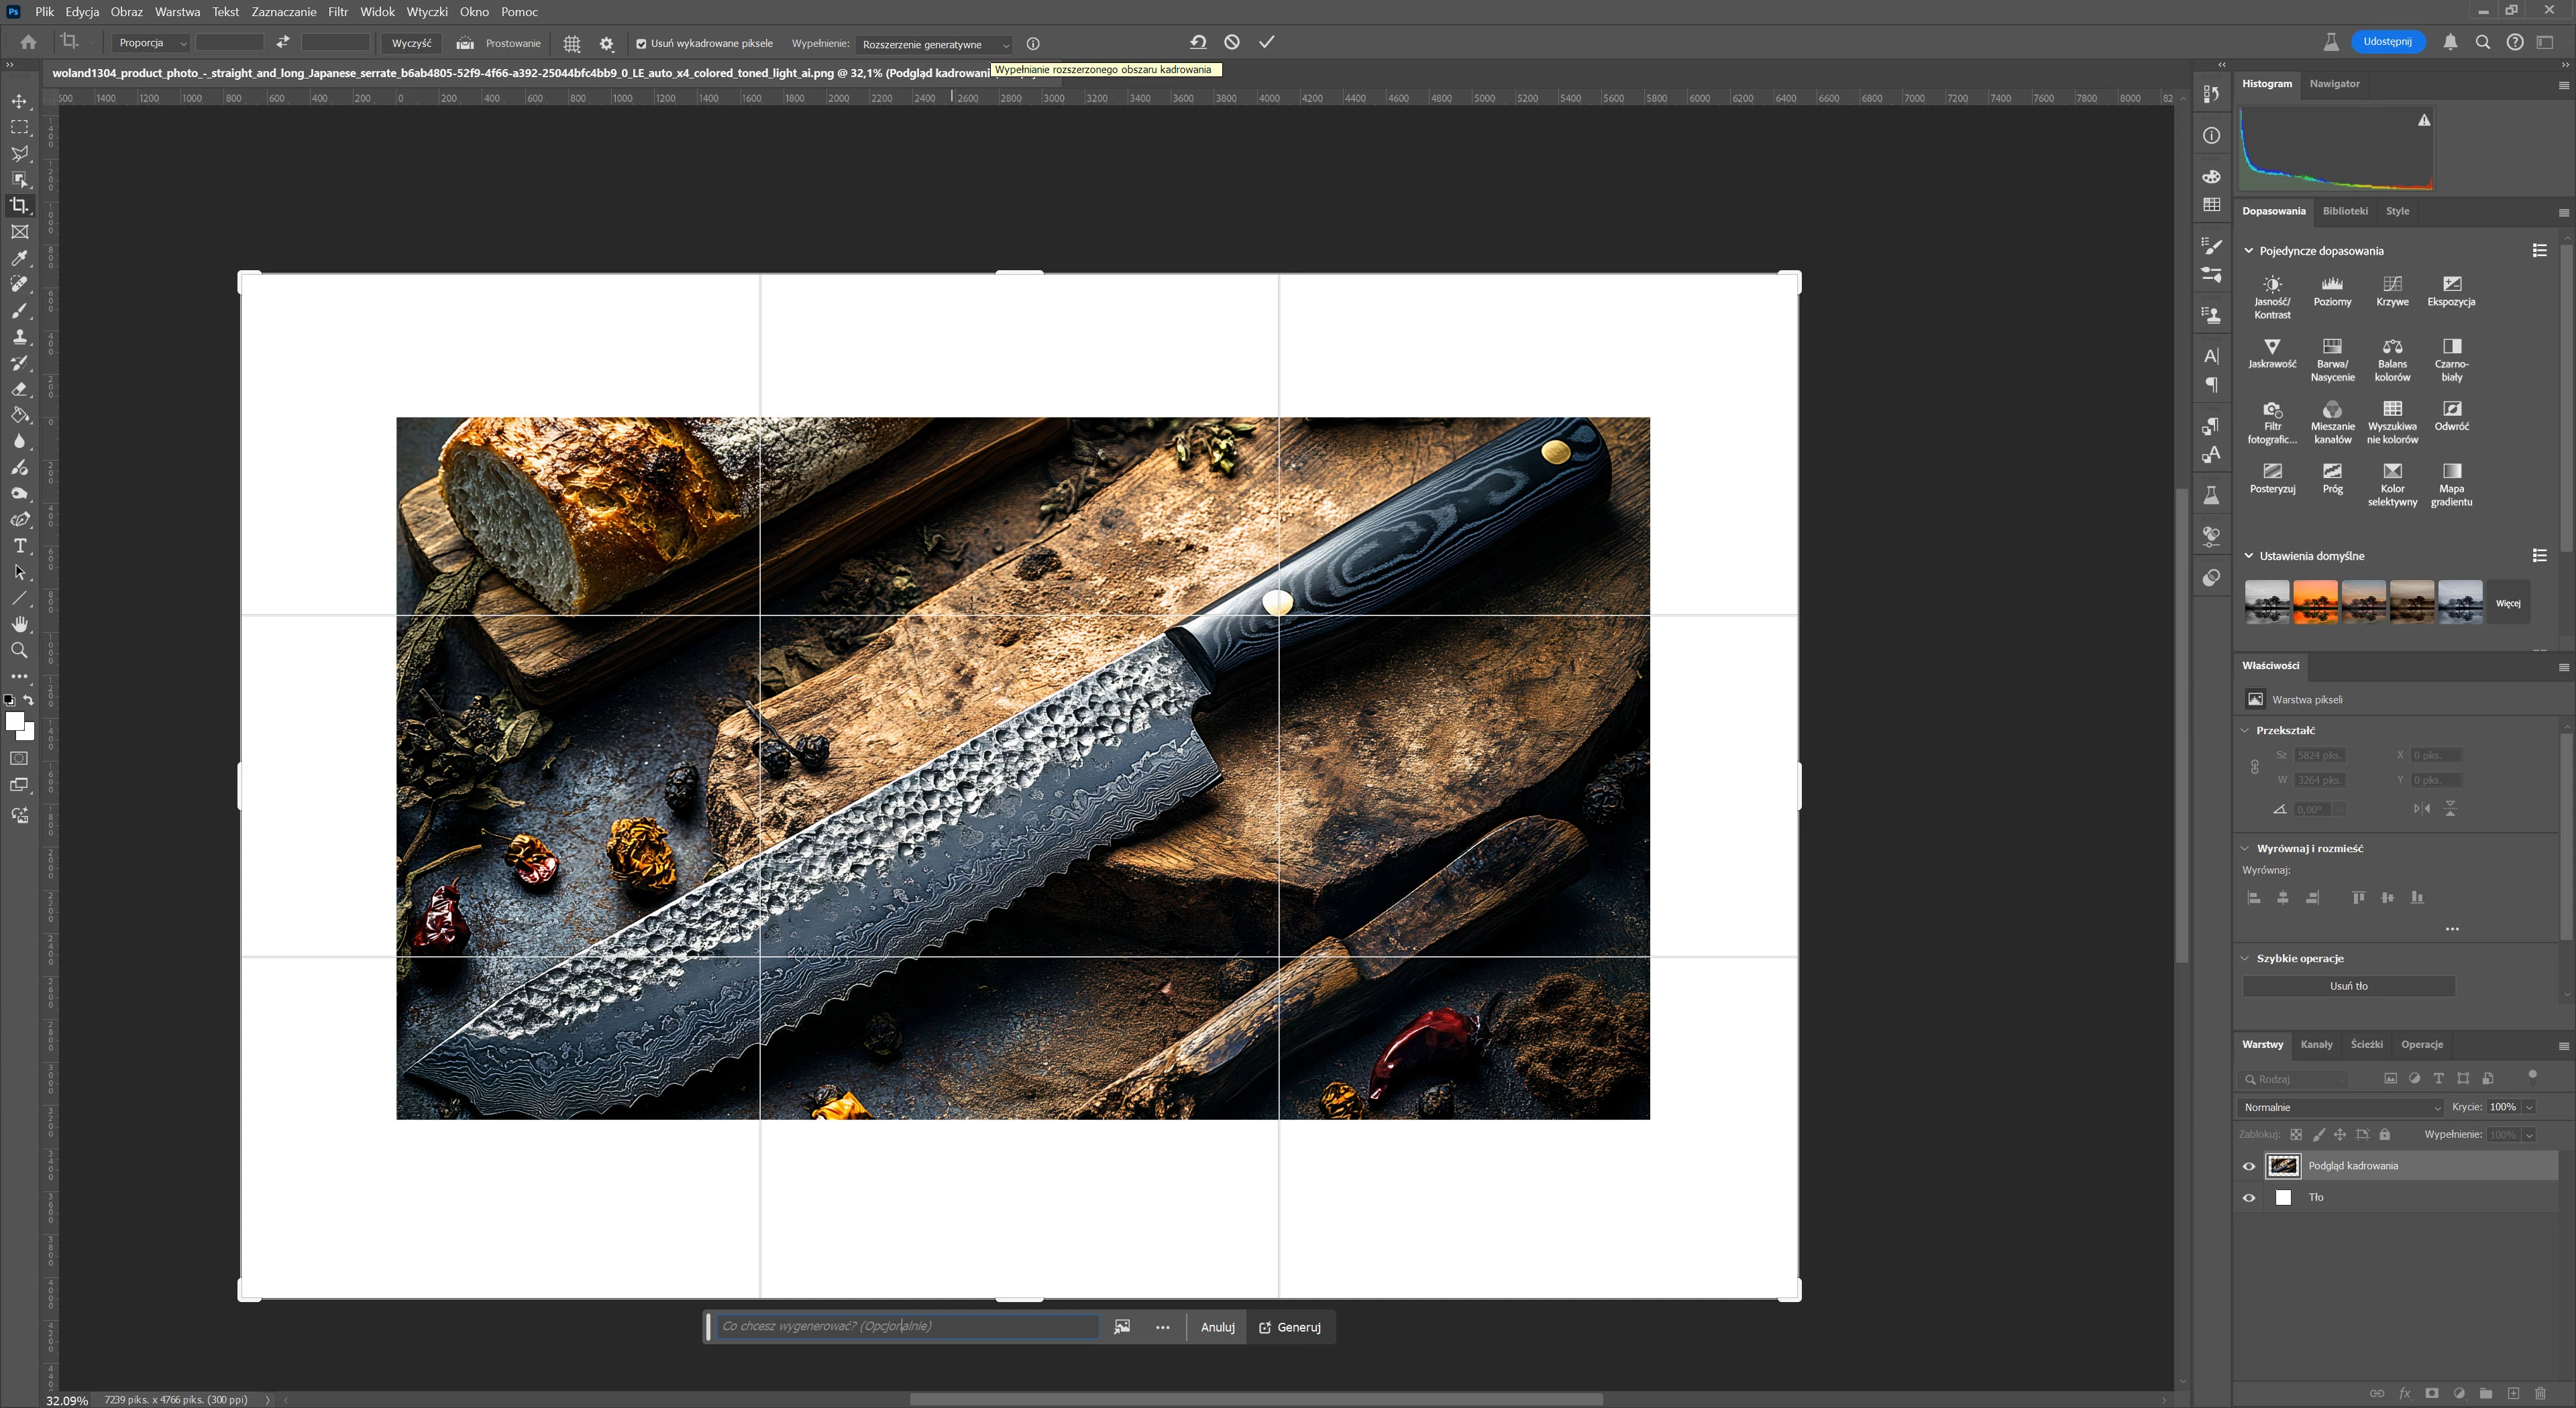Commit the crop with checkmark icon
The width and height of the screenshot is (2576, 1408).
1266,42
